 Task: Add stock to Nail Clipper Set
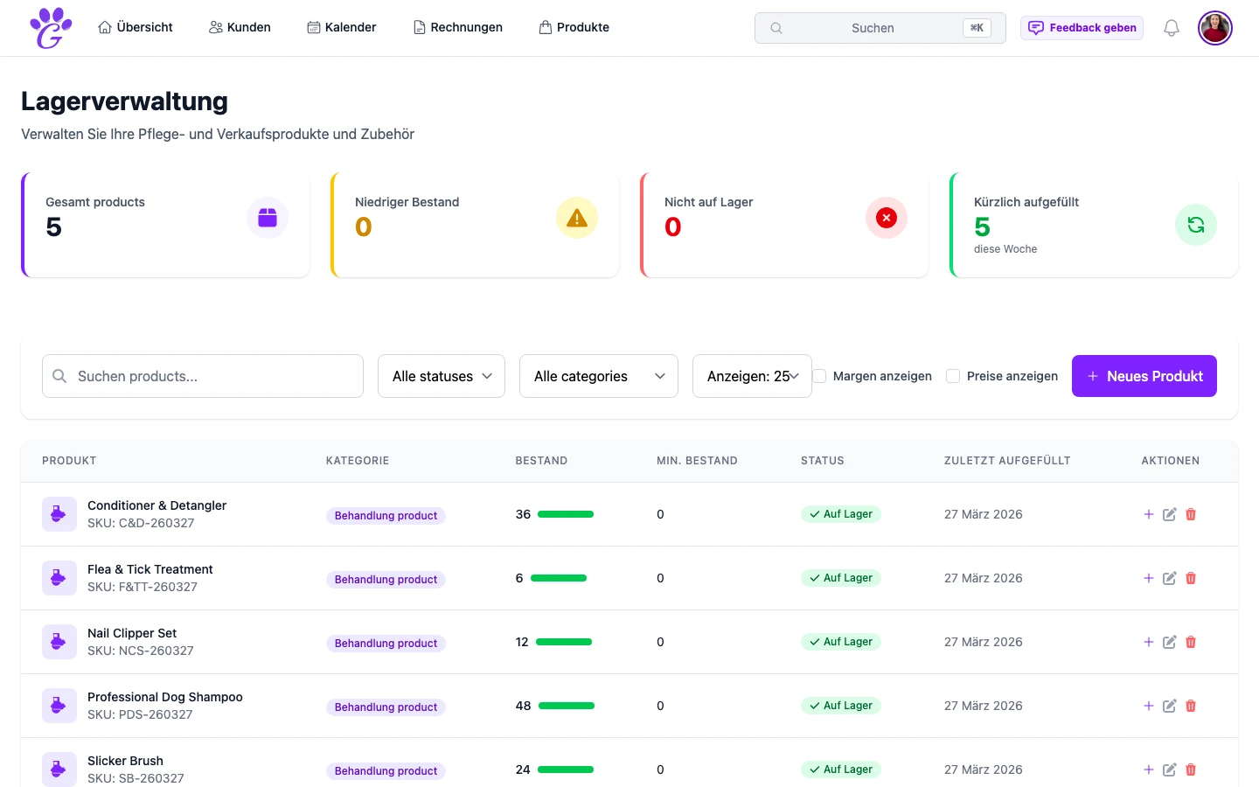[x=1148, y=642]
